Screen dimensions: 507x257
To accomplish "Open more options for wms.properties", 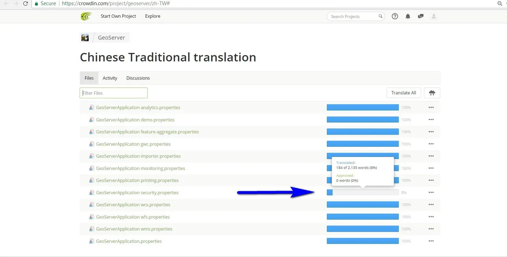I will 431,229.
